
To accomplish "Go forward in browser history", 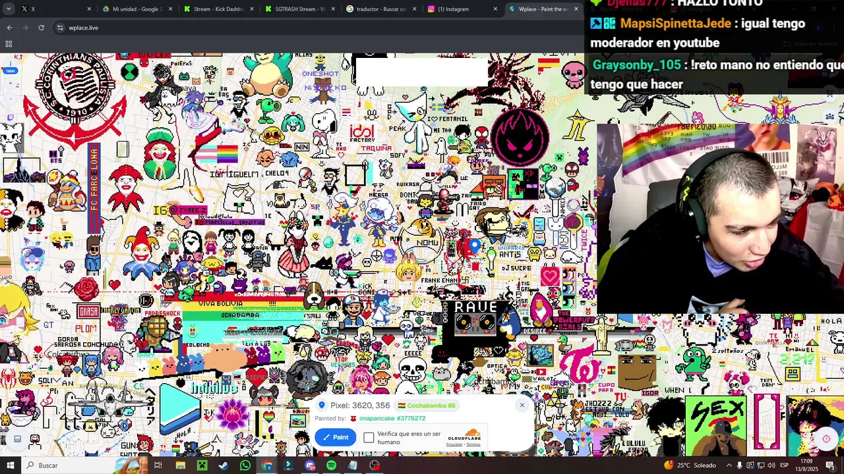I will pos(25,28).
